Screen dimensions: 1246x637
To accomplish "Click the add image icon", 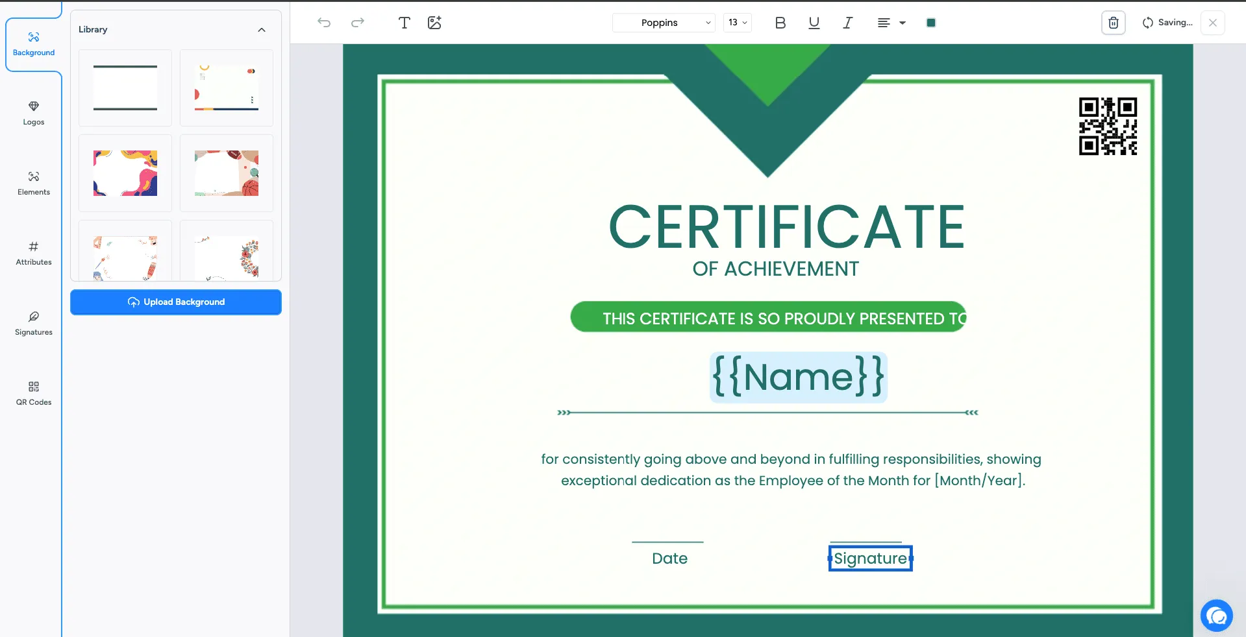I will (x=434, y=23).
